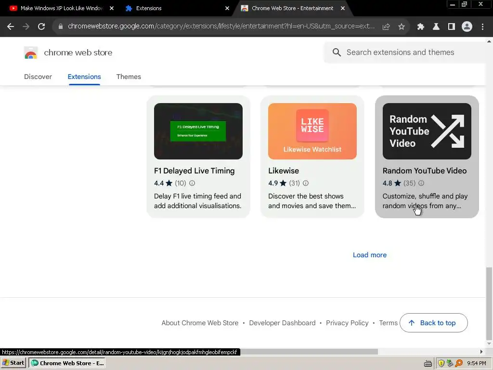Bookmark this page with the star icon
Viewport: 493px width, 370px height.
coord(402,27)
